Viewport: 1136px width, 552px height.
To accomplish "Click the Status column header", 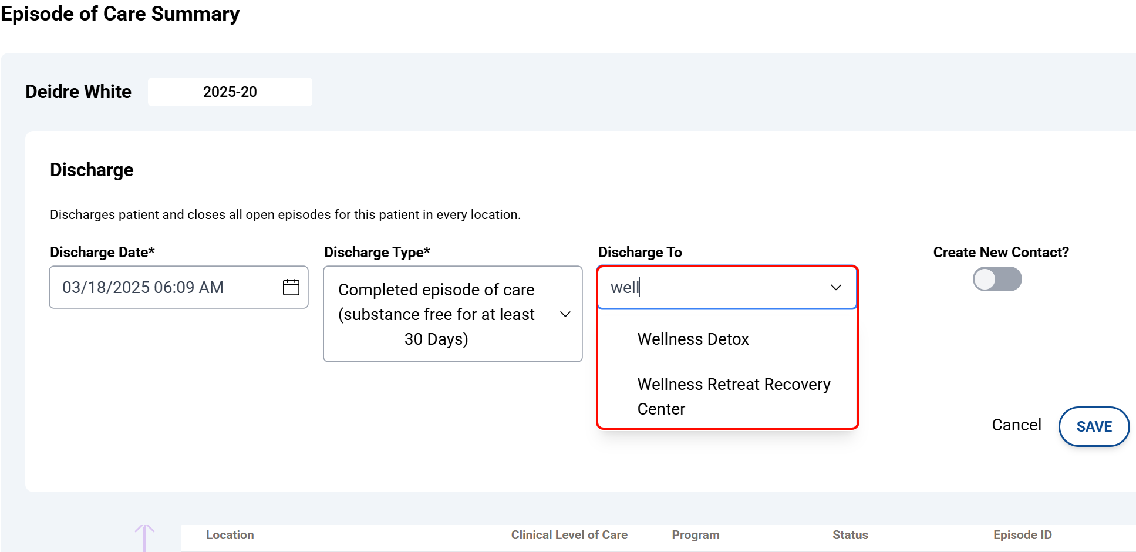I will [x=850, y=535].
